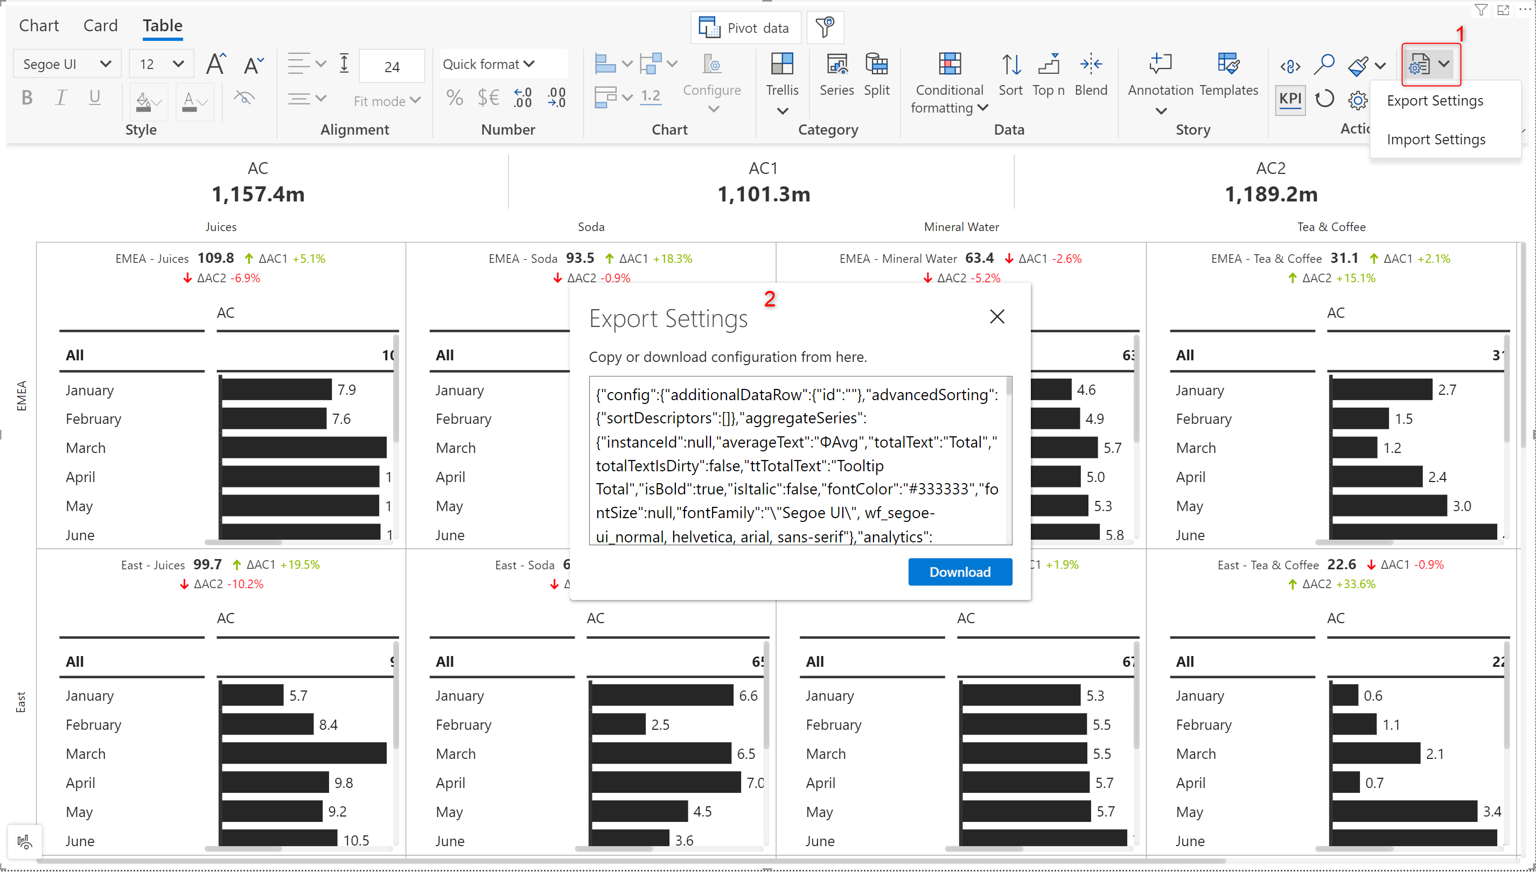
Task: Click the configuration JSON text box
Action: click(x=799, y=460)
